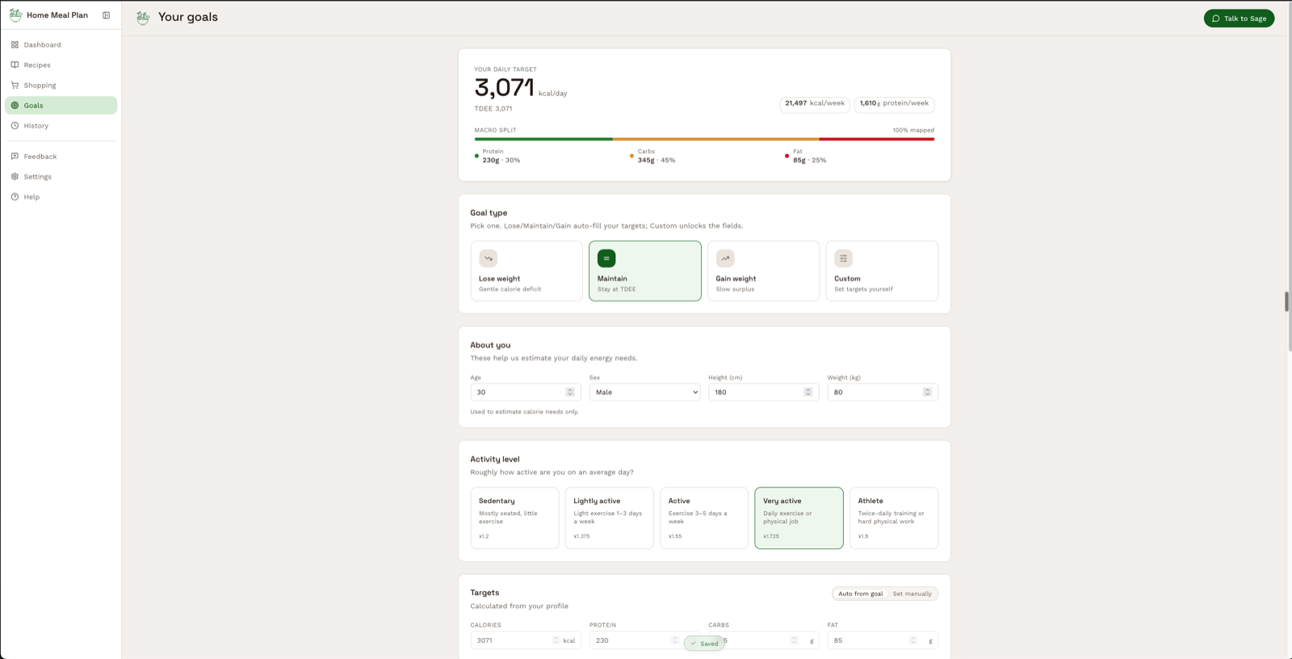Image resolution: width=1292 pixels, height=659 pixels.
Task: Go to Shopping page
Action: click(x=61, y=85)
